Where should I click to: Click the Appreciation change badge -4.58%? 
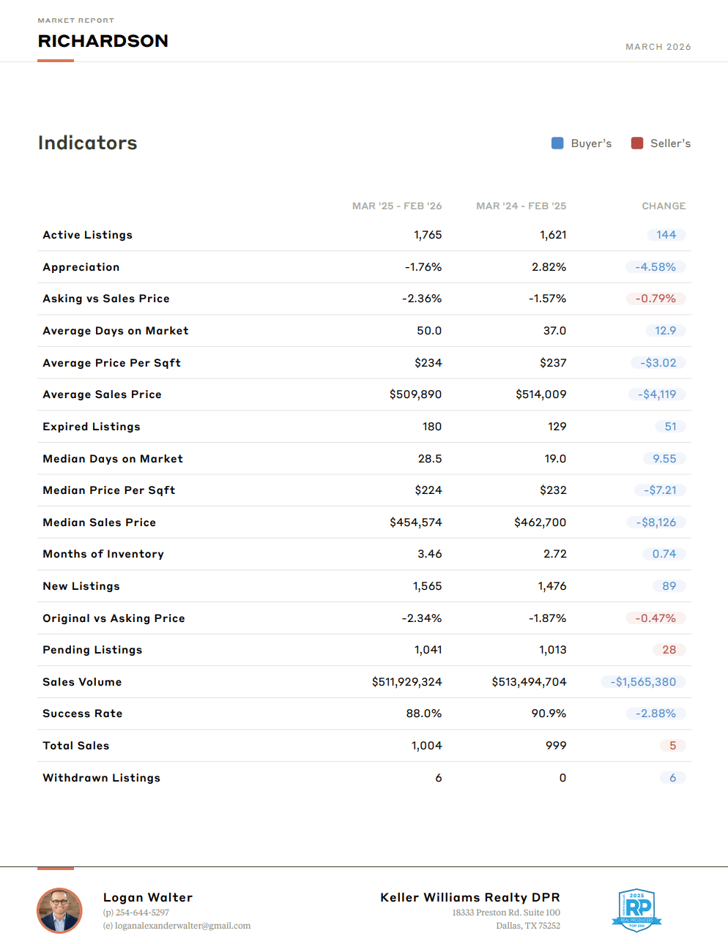tap(655, 267)
